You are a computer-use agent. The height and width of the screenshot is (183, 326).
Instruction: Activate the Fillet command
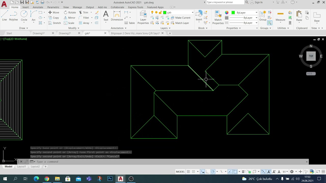(x=84, y=18)
